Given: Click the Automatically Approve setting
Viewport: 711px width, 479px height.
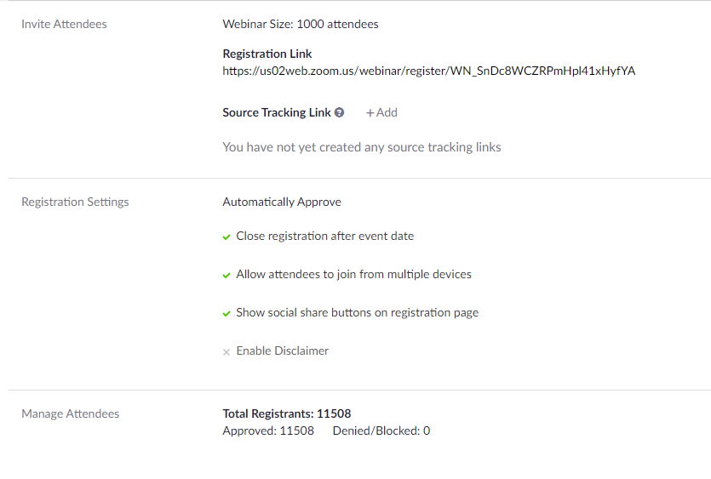Looking at the screenshot, I should click(x=282, y=202).
